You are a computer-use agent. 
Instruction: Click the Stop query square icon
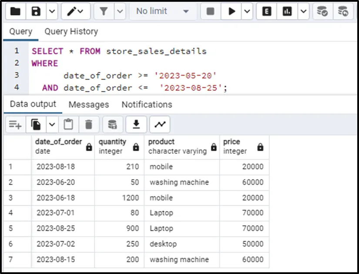click(211, 12)
